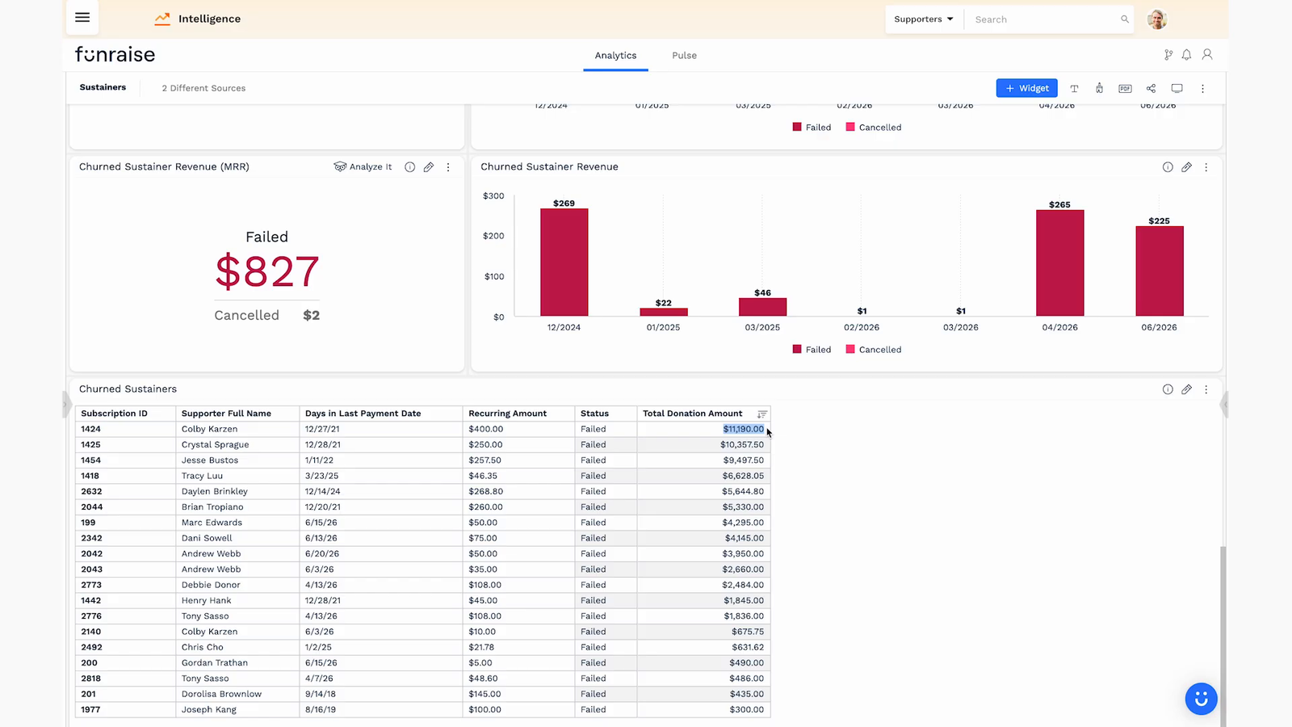This screenshot has width=1292, height=727.
Task: Click the sort icon in Total Donation Amount
Action: pos(761,414)
